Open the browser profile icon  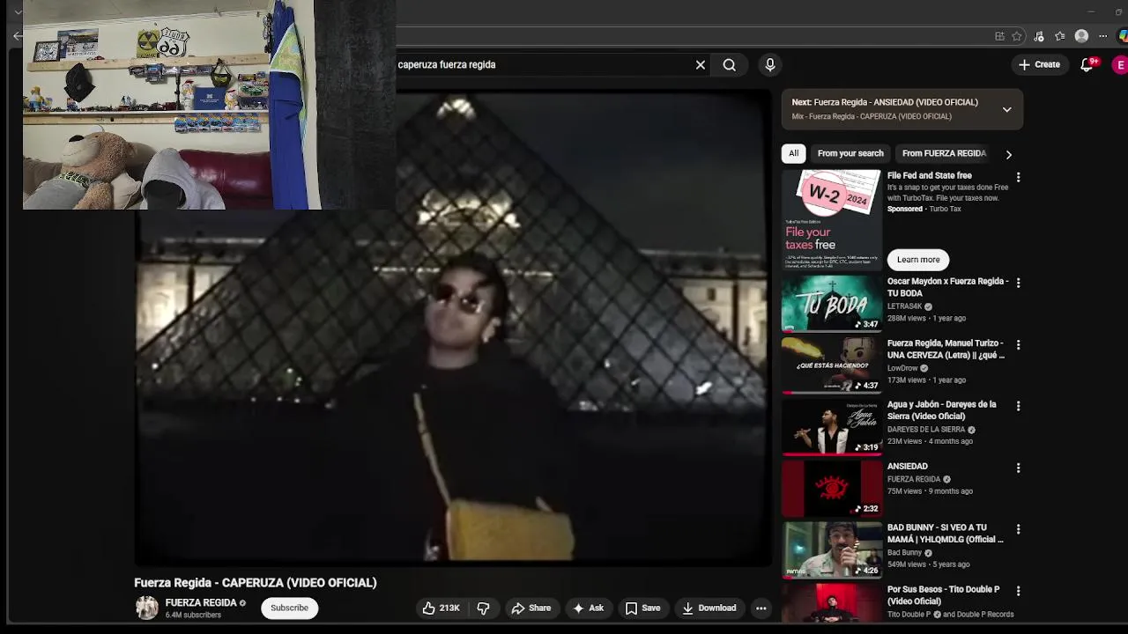(1081, 36)
